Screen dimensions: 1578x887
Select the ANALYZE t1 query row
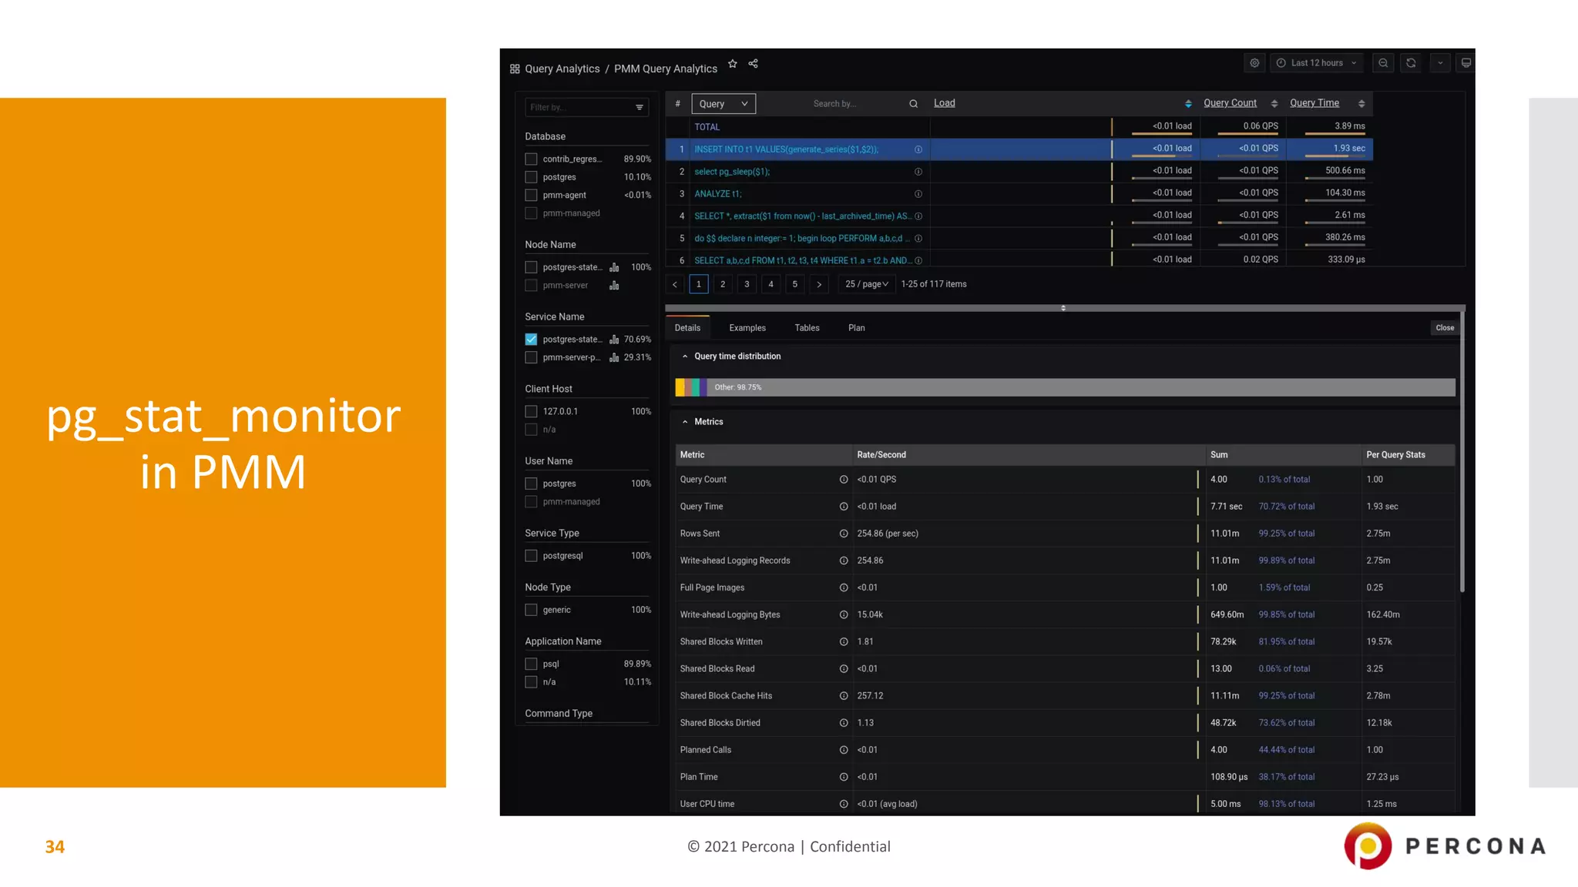pos(1019,194)
